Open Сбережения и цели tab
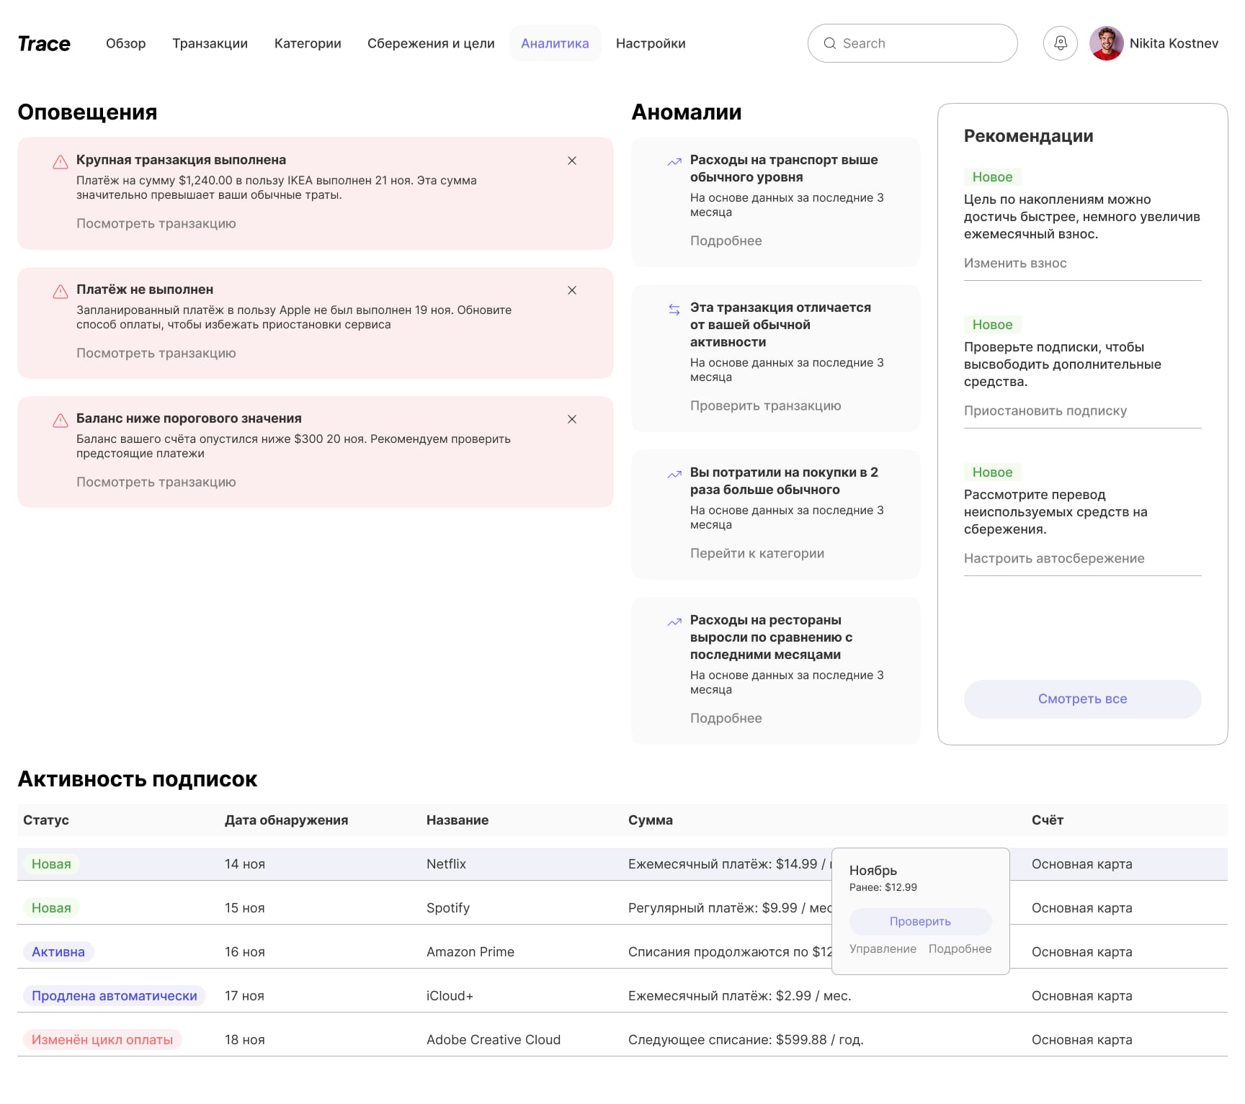The height and width of the screenshot is (1104, 1245). [x=431, y=43]
